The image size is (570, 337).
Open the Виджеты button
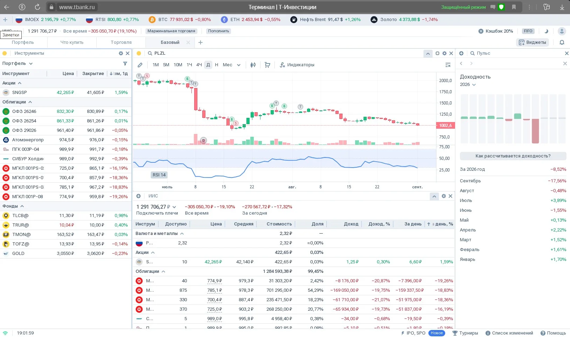tap(532, 42)
